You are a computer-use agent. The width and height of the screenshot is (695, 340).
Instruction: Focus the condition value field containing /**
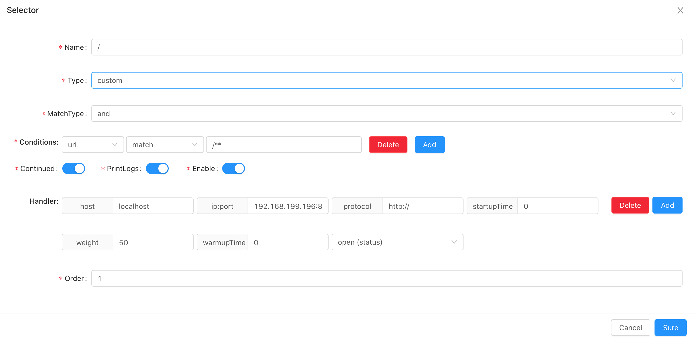coord(283,145)
